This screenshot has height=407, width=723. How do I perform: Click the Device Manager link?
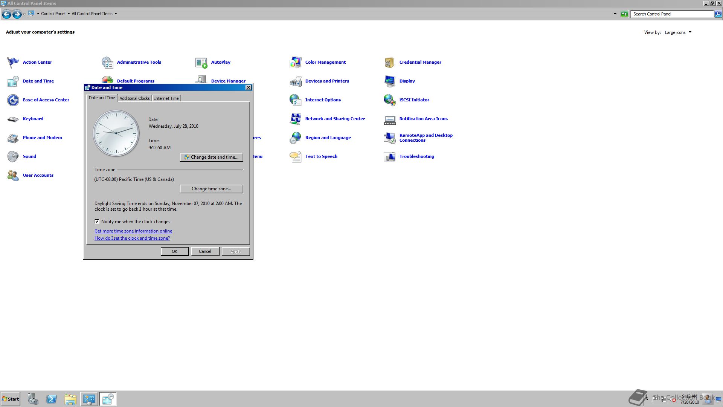pos(228,81)
